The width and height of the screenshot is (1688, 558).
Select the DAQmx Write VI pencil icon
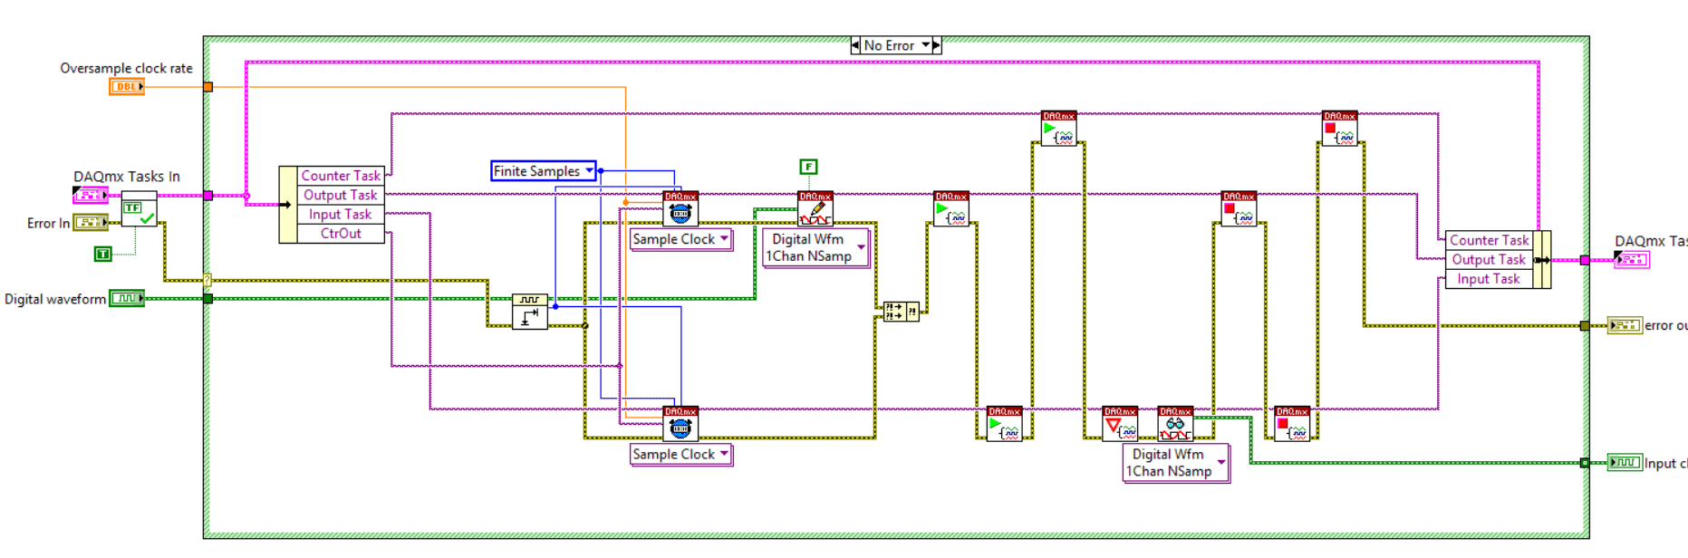click(x=815, y=209)
